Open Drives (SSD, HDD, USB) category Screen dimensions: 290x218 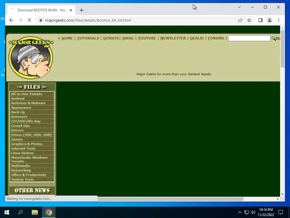32,135
